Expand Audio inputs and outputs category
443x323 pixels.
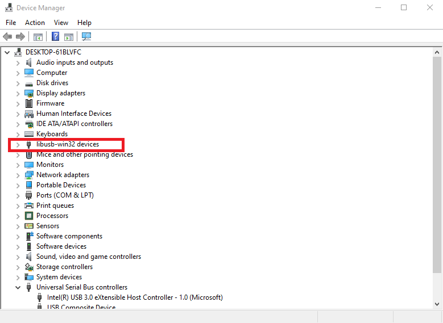[x=18, y=63]
